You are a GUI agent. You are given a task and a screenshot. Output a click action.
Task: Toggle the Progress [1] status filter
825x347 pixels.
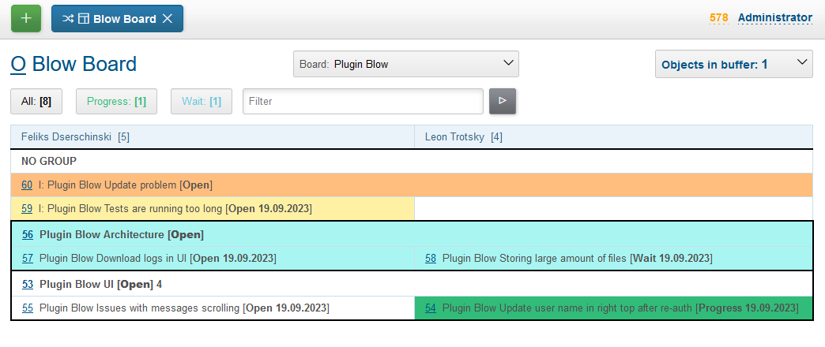click(x=116, y=101)
